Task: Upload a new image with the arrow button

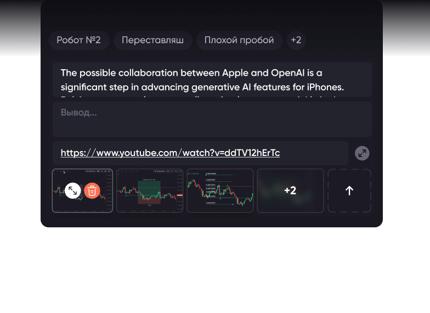Action: 349,191
